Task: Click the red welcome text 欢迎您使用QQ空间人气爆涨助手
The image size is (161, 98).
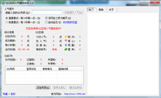Action: [x=44, y=28]
